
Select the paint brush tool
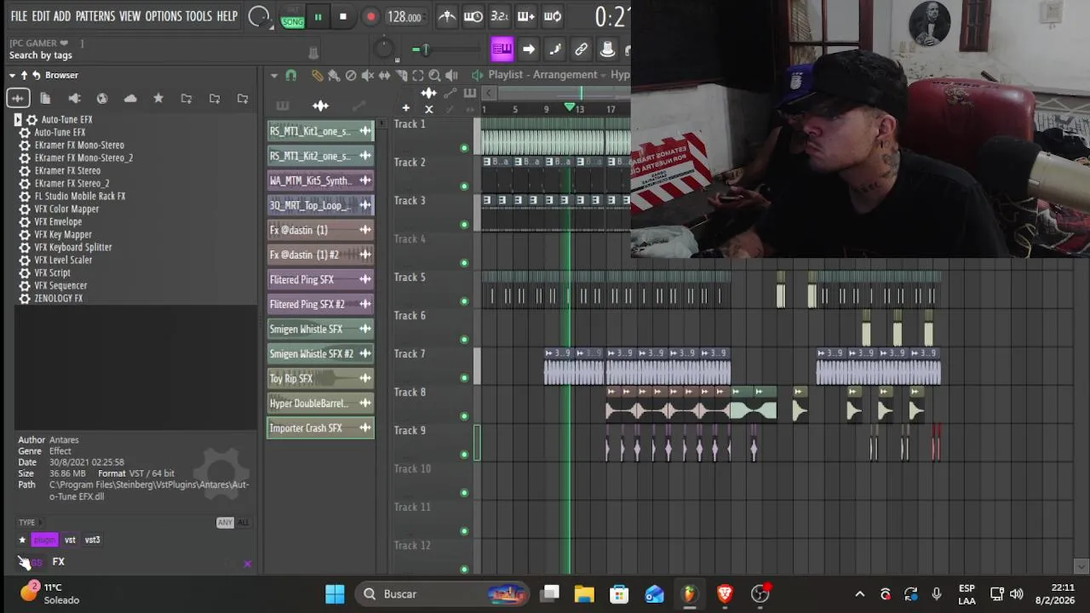point(334,75)
